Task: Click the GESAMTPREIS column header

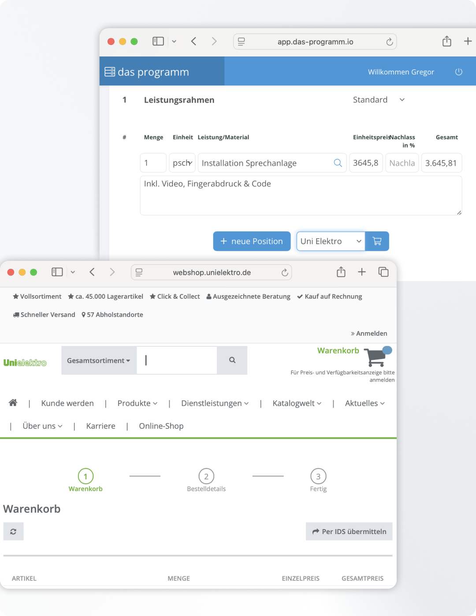Action: click(x=362, y=579)
